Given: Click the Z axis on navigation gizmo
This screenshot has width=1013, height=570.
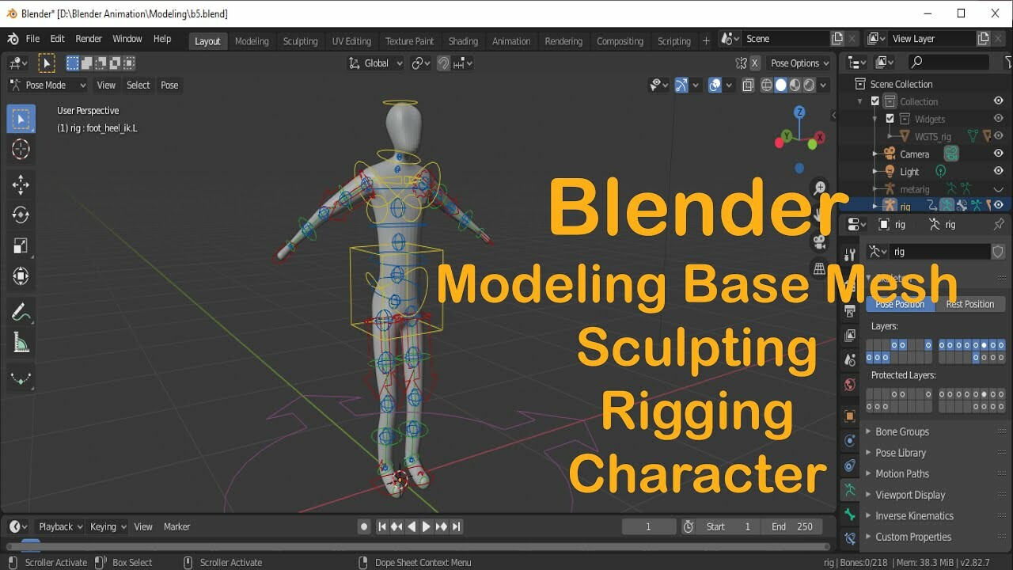Looking at the screenshot, I should (799, 112).
